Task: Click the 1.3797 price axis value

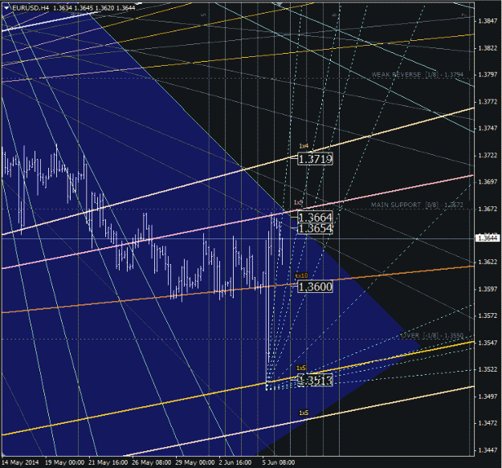Action: (488, 75)
